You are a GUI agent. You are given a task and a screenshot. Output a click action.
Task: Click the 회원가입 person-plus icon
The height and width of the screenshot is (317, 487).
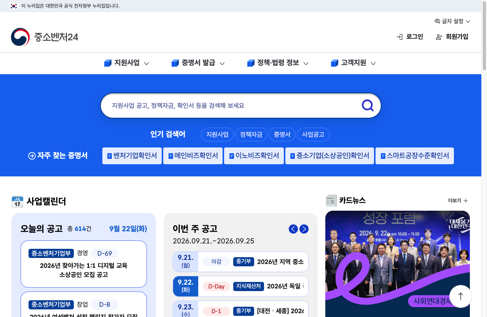(x=439, y=37)
